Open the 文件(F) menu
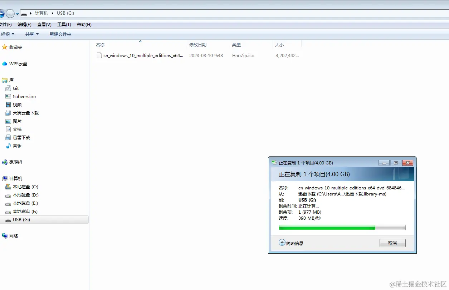Viewport: 449px width, 290px height. (6, 25)
